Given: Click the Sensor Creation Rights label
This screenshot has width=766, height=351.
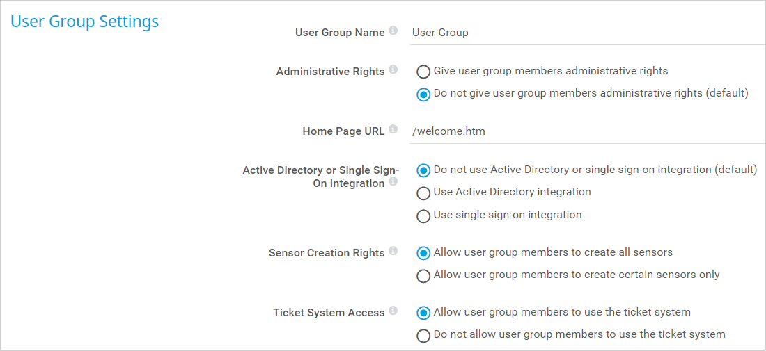Looking at the screenshot, I should pos(326,253).
